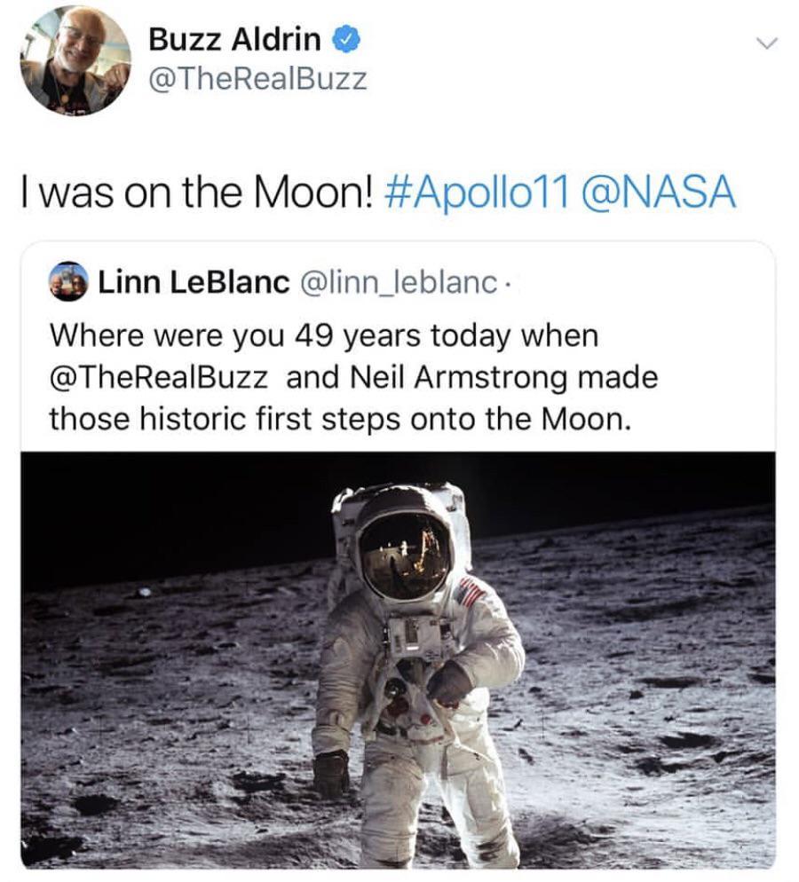Open the astronaut moon photo
The height and width of the screenshot is (882, 799).
point(398,658)
